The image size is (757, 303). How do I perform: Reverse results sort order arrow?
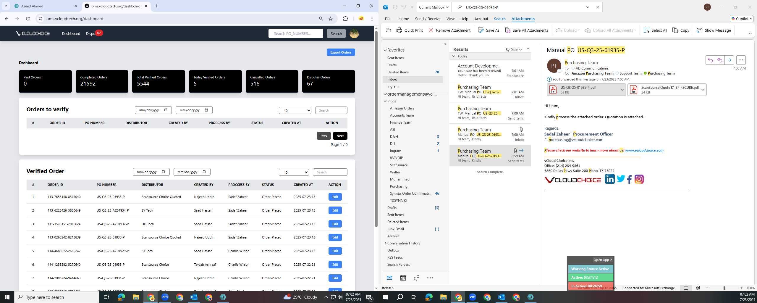tap(528, 49)
